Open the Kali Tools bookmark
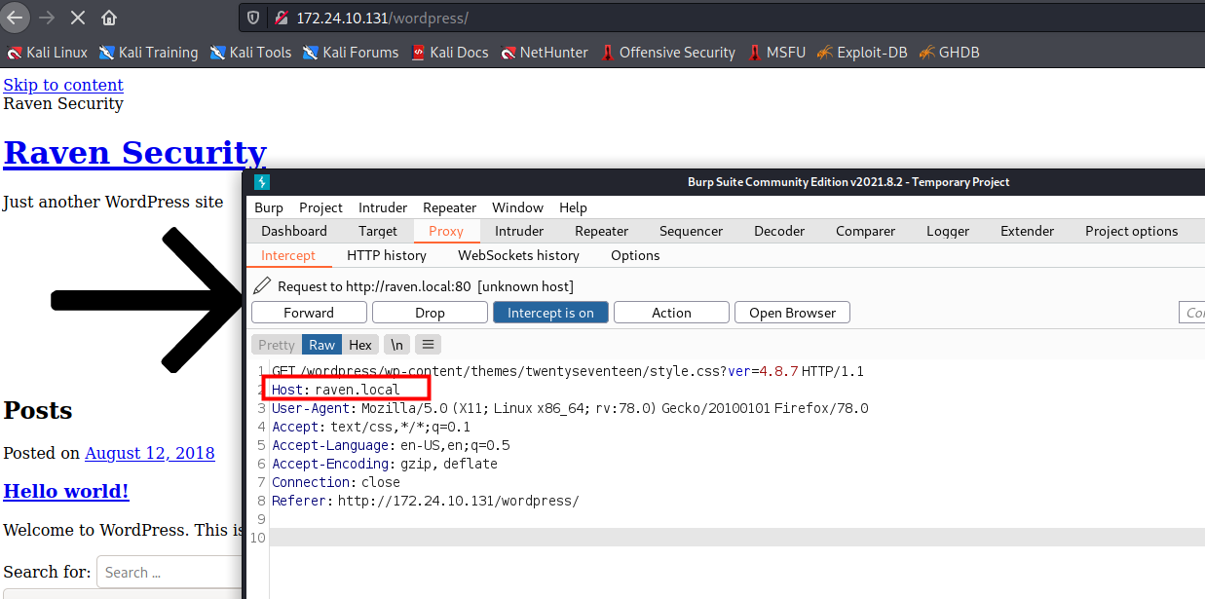Screen dimensions: 1205x599 250,53
